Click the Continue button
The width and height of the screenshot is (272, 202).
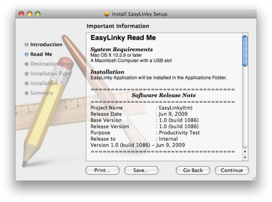[x=232, y=170]
